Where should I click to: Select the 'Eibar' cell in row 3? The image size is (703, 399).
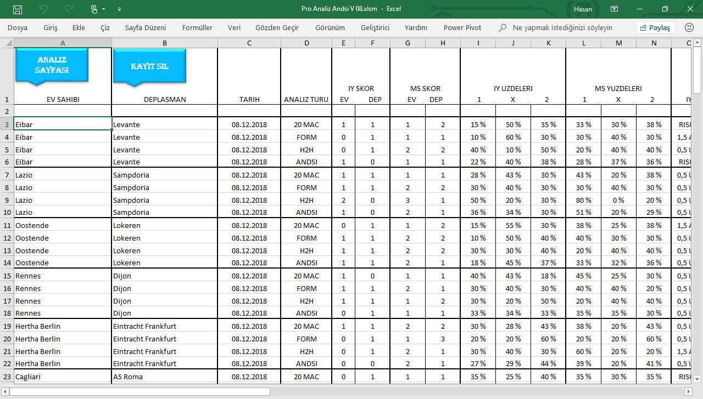(63, 124)
